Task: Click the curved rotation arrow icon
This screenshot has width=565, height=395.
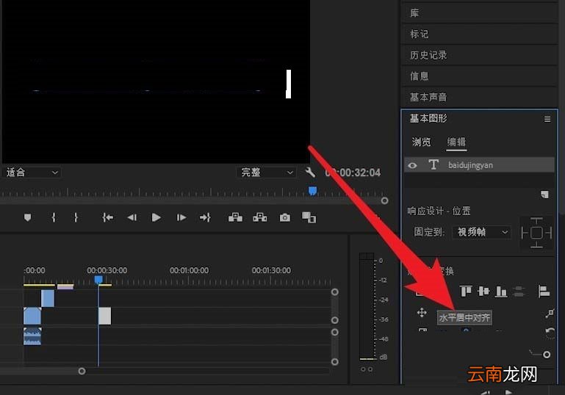Action: tap(550, 332)
